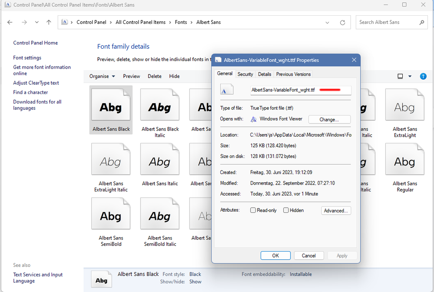The image size is (434, 292).
Task: Select the Albert Sans ExtraLight font icon
Action: (x=404, y=106)
